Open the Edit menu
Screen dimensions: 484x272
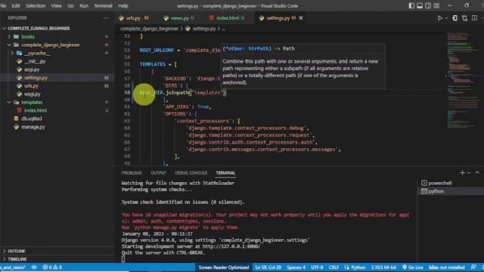pos(16,5)
